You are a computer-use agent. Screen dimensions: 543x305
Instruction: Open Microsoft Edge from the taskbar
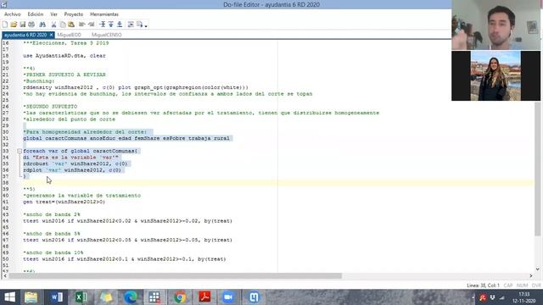pos(130,297)
